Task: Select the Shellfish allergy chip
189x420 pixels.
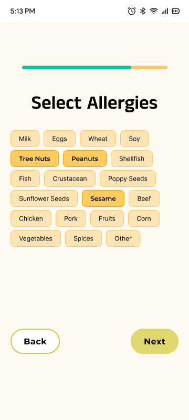Action: click(x=132, y=159)
